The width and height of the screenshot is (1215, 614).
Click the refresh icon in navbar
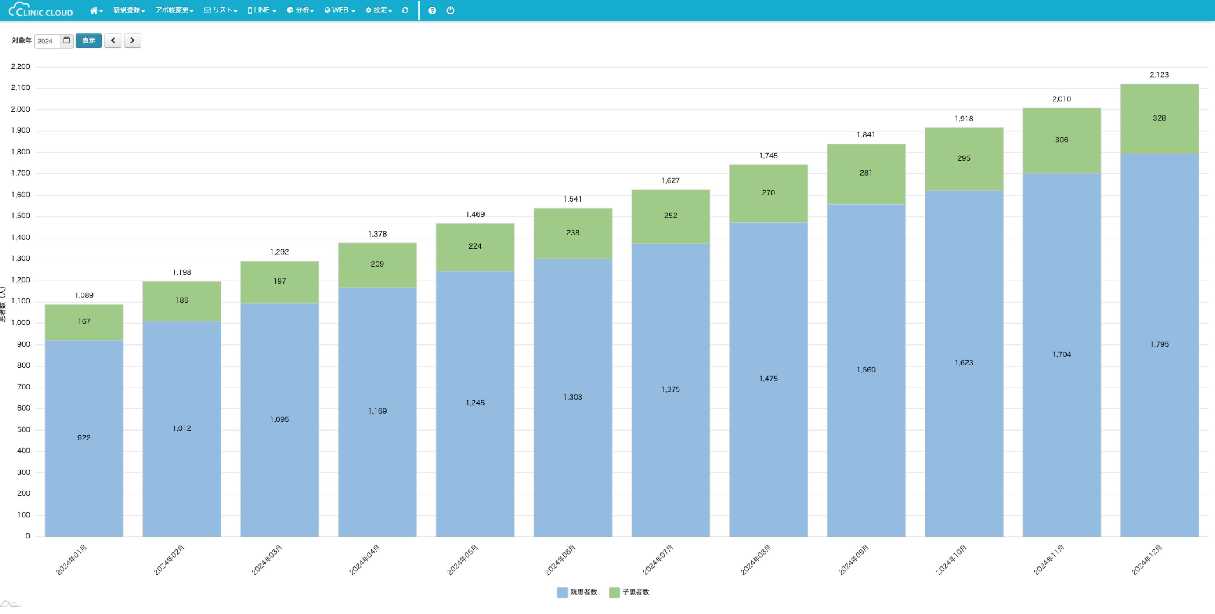405,10
